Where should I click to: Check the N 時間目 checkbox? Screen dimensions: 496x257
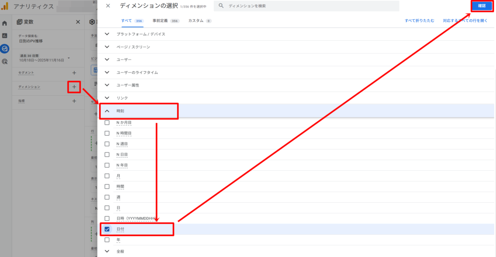[107, 134]
